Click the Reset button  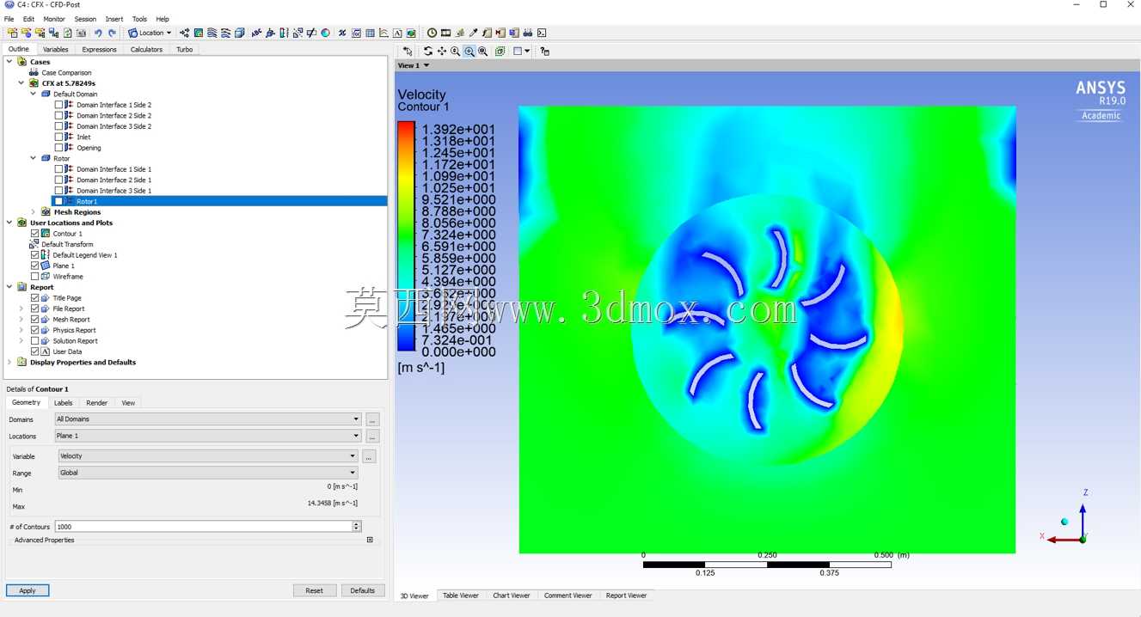[315, 590]
